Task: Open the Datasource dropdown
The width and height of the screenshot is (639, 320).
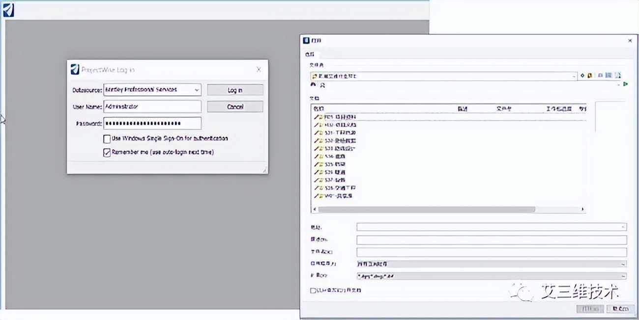Action: click(197, 90)
